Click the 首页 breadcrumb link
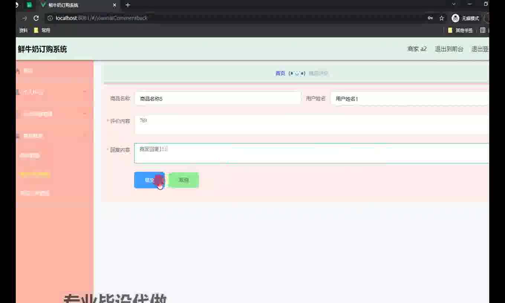Screen dimensions: 505x303 (x=280, y=74)
